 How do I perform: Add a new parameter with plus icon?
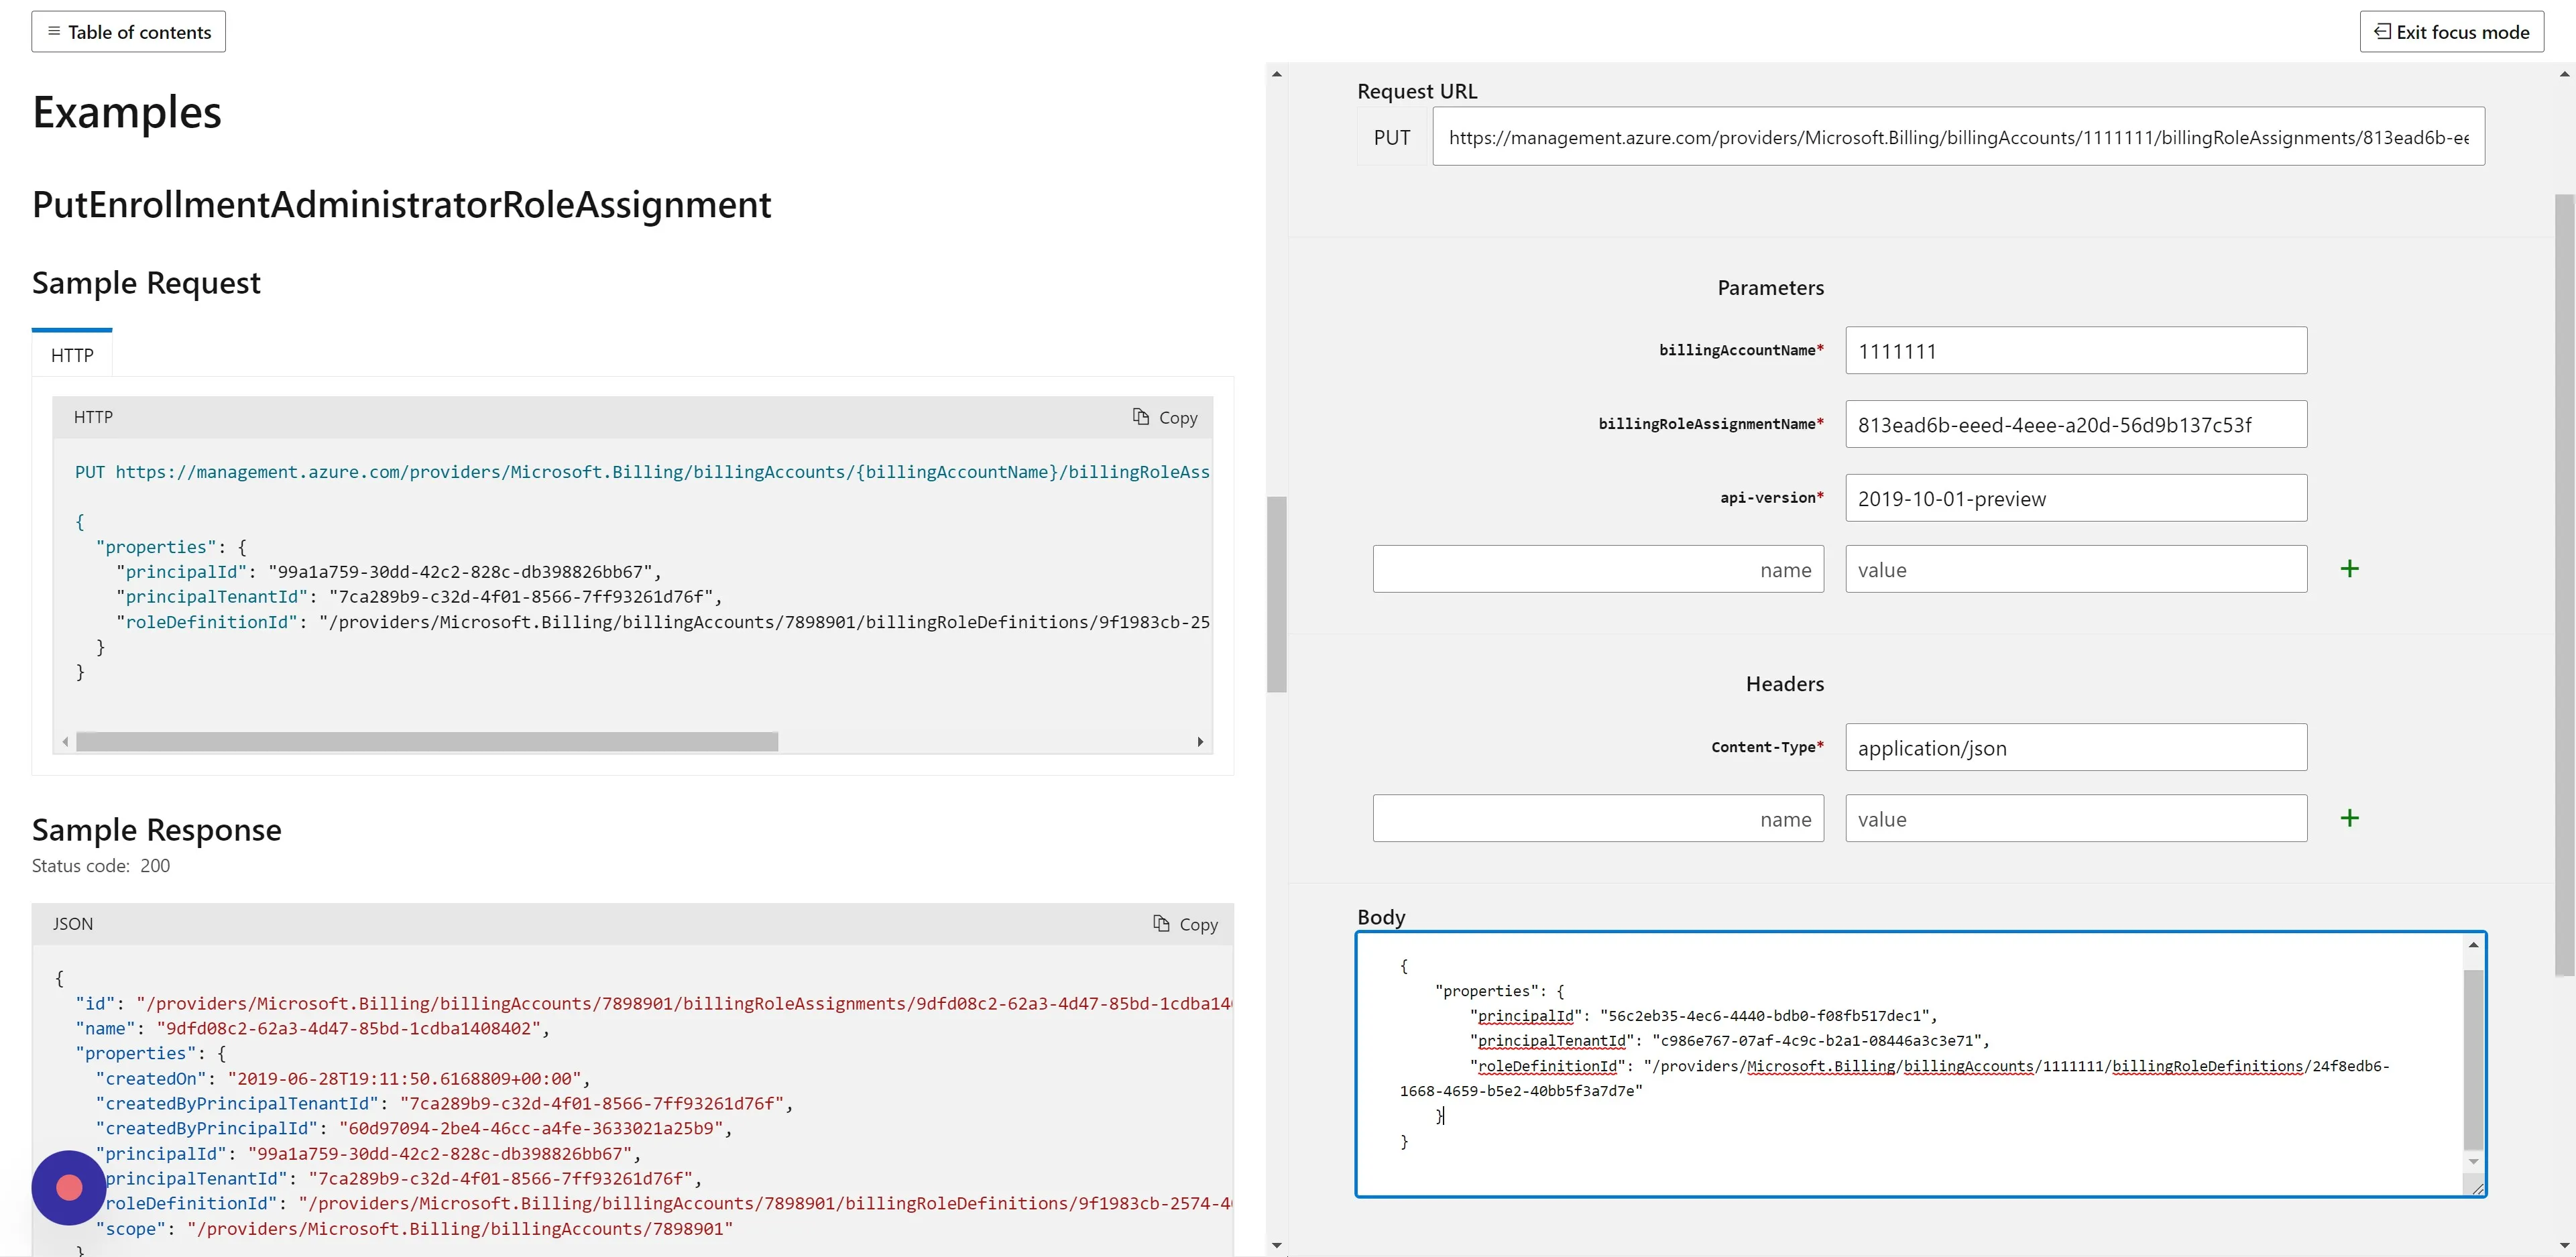click(x=2350, y=569)
